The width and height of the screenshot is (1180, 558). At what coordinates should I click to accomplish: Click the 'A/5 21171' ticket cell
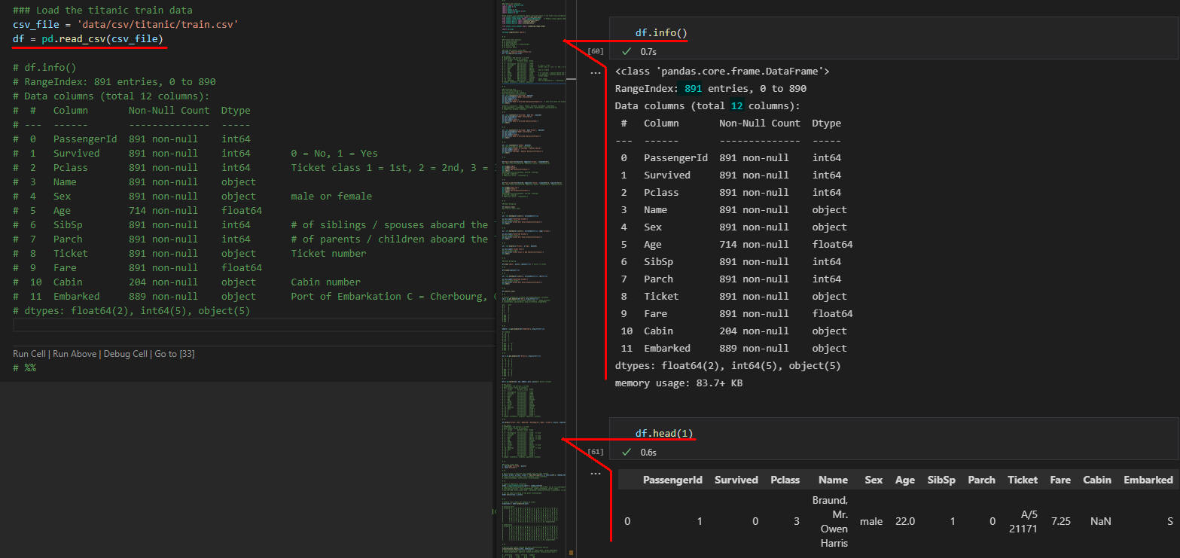1023,521
